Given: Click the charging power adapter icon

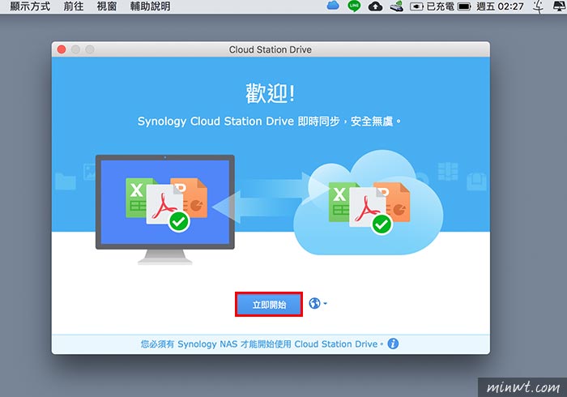Looking at the screenshot, I should (416, 6).
